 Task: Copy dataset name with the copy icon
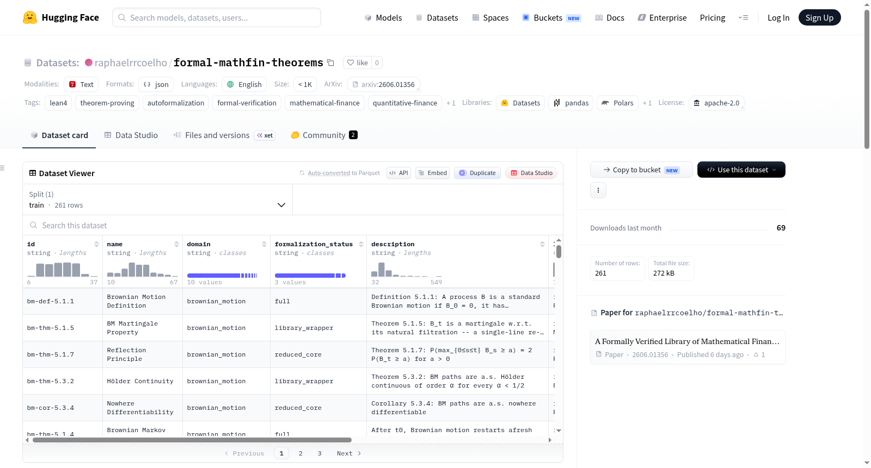pyautogui.click(x=330, y=63)
